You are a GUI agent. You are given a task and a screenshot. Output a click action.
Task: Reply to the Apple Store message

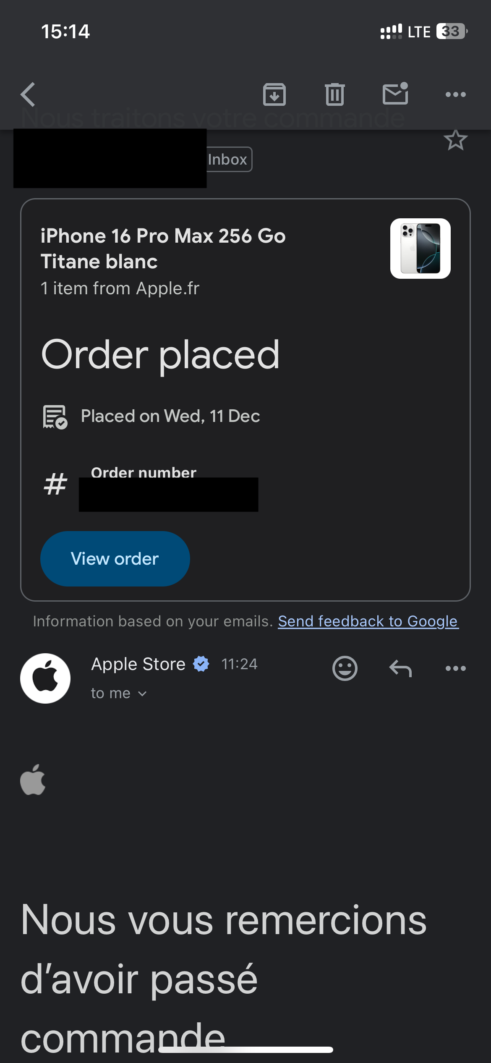400,668
